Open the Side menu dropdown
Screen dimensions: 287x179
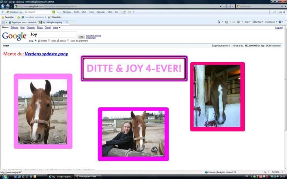pyautogui.click(x=248, y=22)
